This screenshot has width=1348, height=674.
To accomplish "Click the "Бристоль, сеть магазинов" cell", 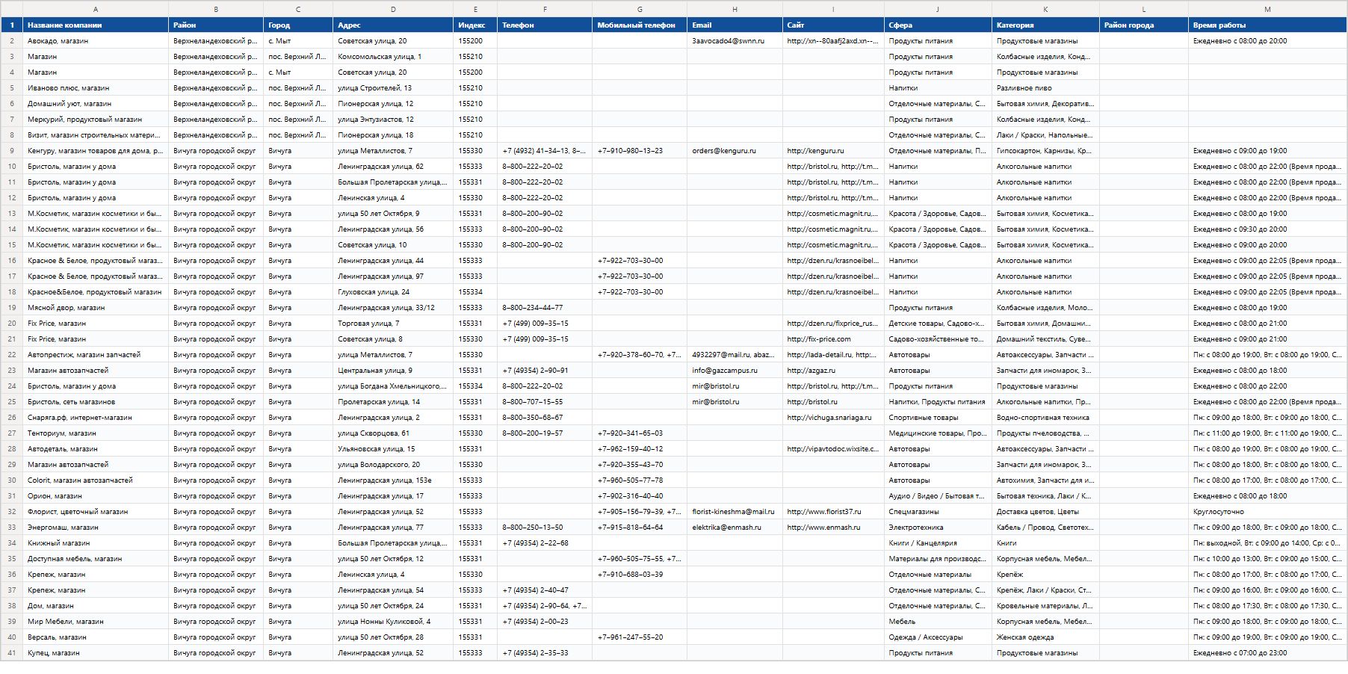I will pos(96,402).
